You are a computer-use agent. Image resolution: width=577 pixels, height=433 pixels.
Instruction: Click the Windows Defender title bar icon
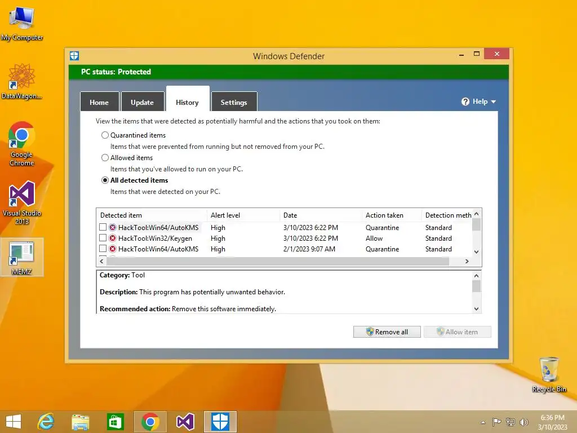(74, 56)
